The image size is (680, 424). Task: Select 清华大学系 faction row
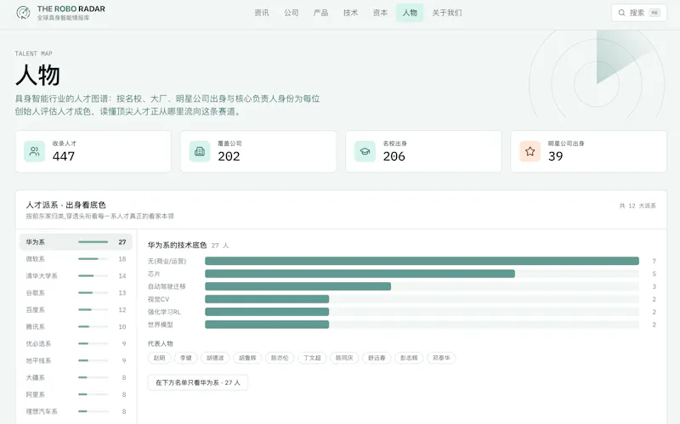76,276
